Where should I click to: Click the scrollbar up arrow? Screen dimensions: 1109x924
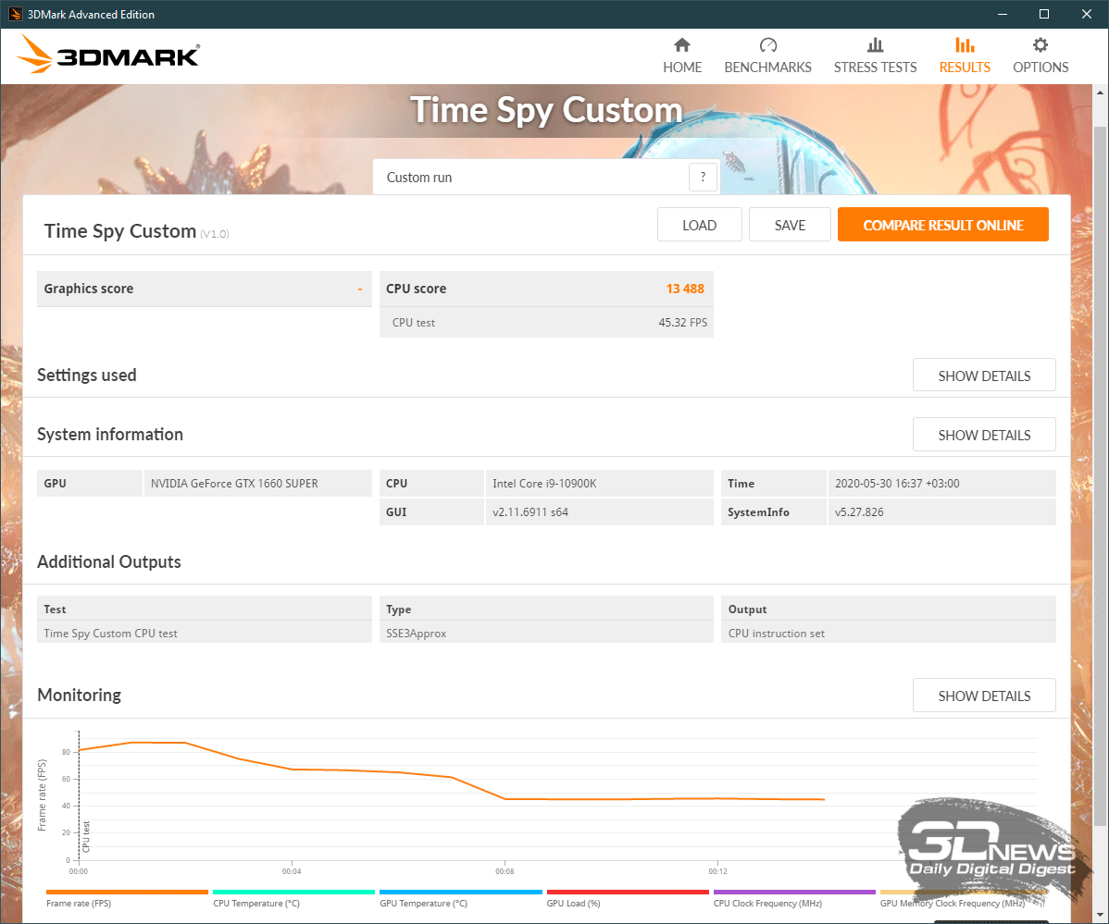coord(1100,92)
